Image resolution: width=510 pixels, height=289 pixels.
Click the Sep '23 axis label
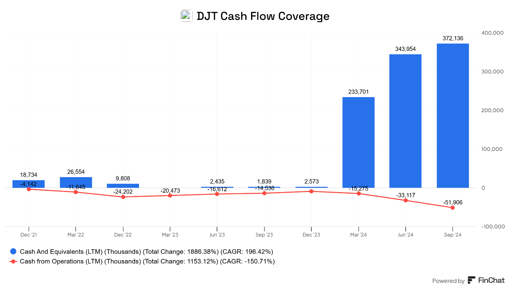[x=264, y=235]
